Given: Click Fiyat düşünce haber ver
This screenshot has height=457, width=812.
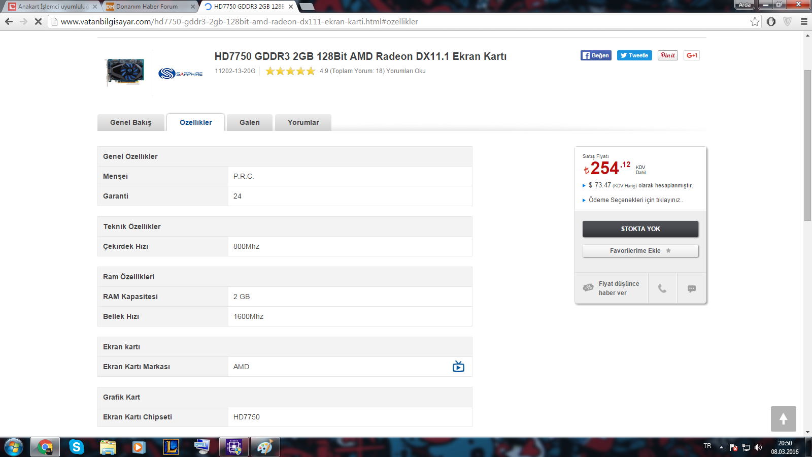Looking at the screenshot, I should [612, 288].
